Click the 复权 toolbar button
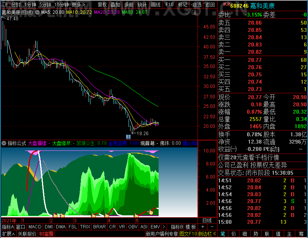The height and width of the screenshot is (238, 308). (x=102, y=5)
